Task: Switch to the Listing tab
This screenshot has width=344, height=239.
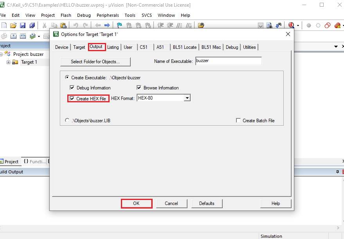Action: click(113, 47)
